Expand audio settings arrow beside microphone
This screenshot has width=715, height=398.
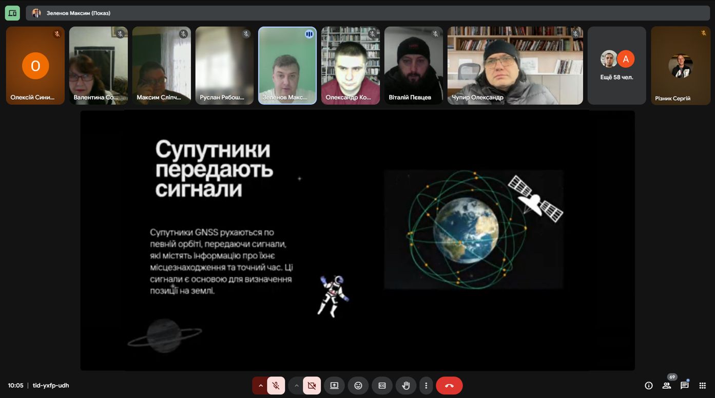(x=260, y=386)
